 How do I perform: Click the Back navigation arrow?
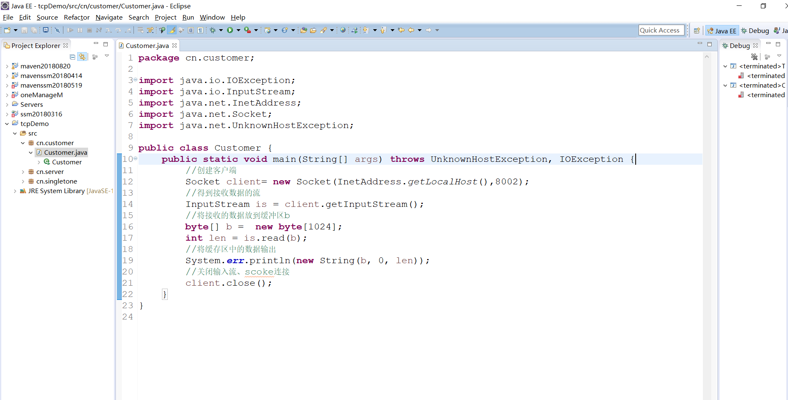pos(411,30)
